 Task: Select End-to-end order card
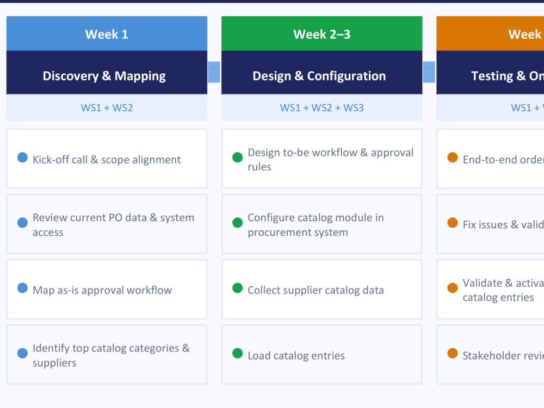point(491,159)
